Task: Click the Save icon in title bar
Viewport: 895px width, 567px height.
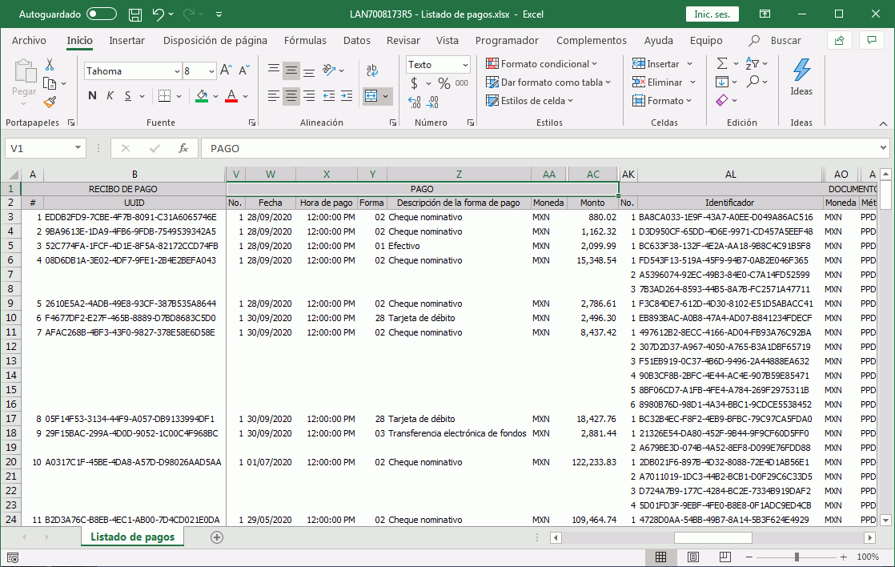Action: 135,14
